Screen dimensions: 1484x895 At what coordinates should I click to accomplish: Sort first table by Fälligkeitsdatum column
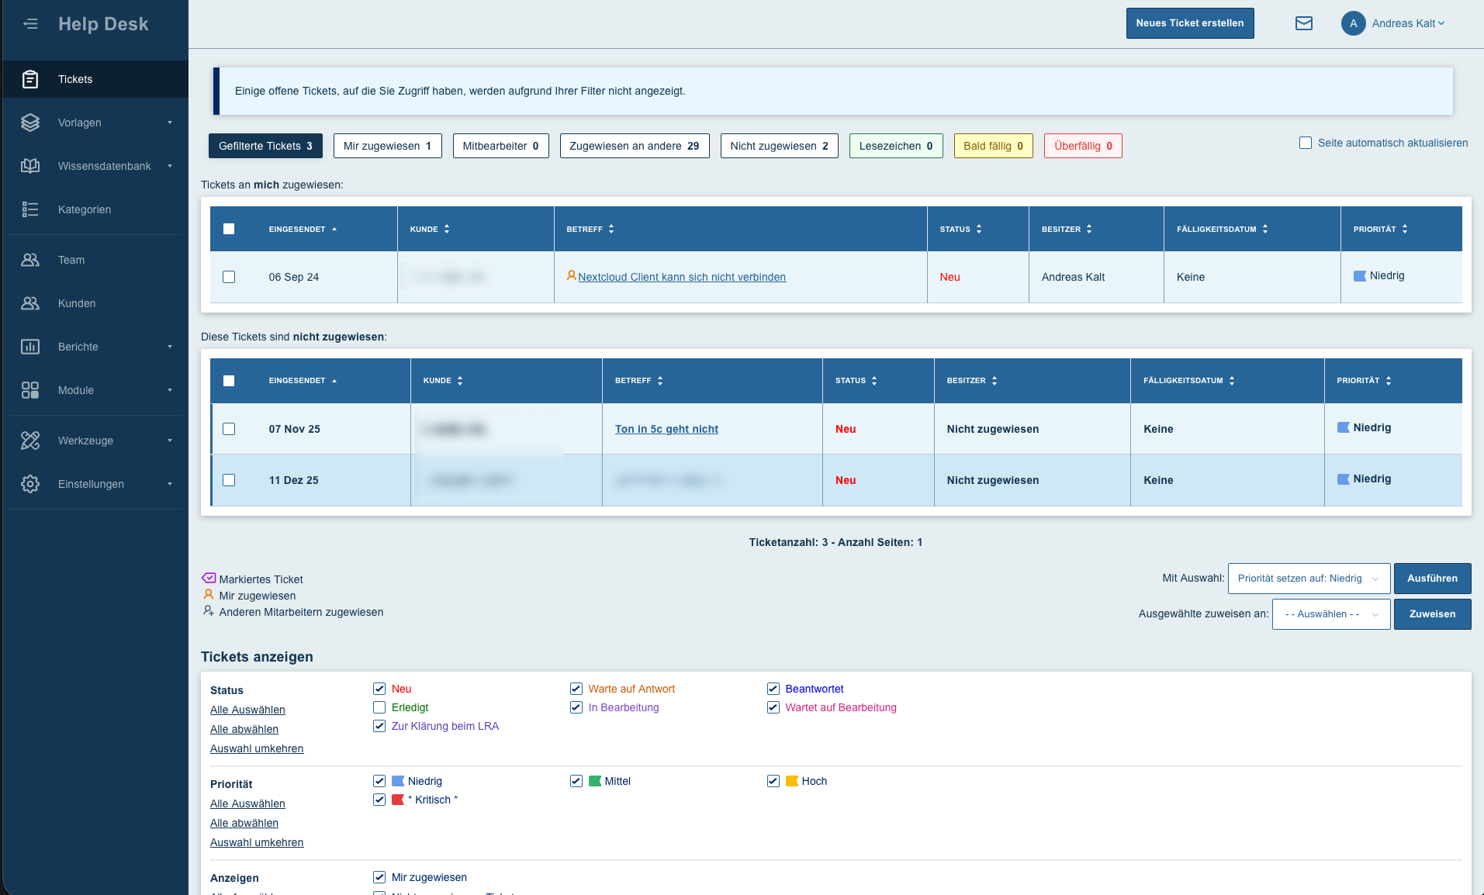(1222, 229)
